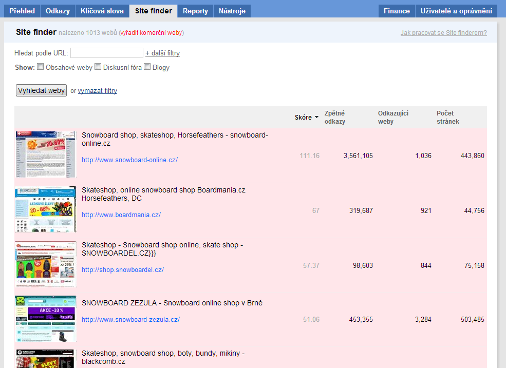Select page count value 503,485

click(x=473, y=319)
